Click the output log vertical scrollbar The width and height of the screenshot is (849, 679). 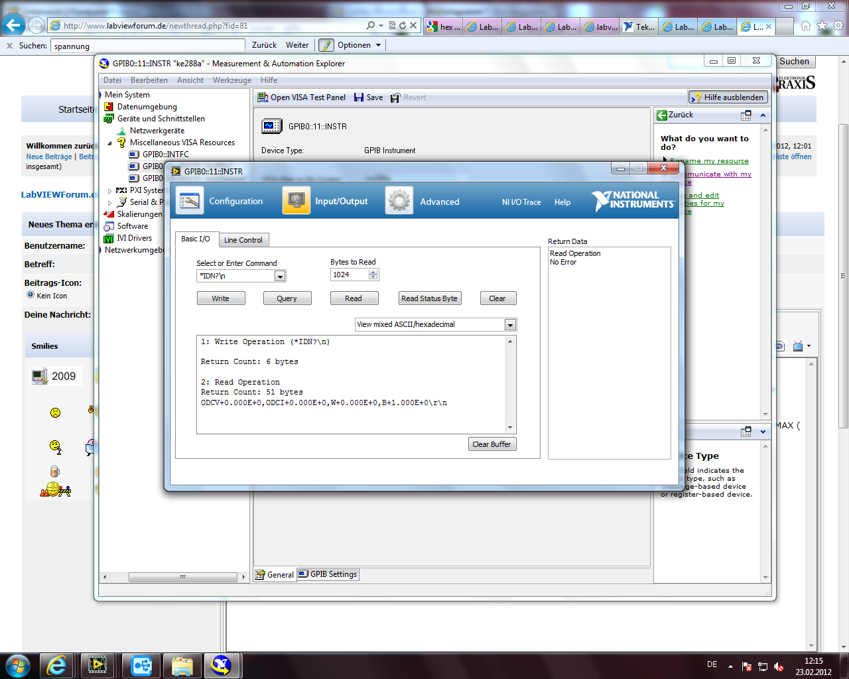click(x=510, y=385)
